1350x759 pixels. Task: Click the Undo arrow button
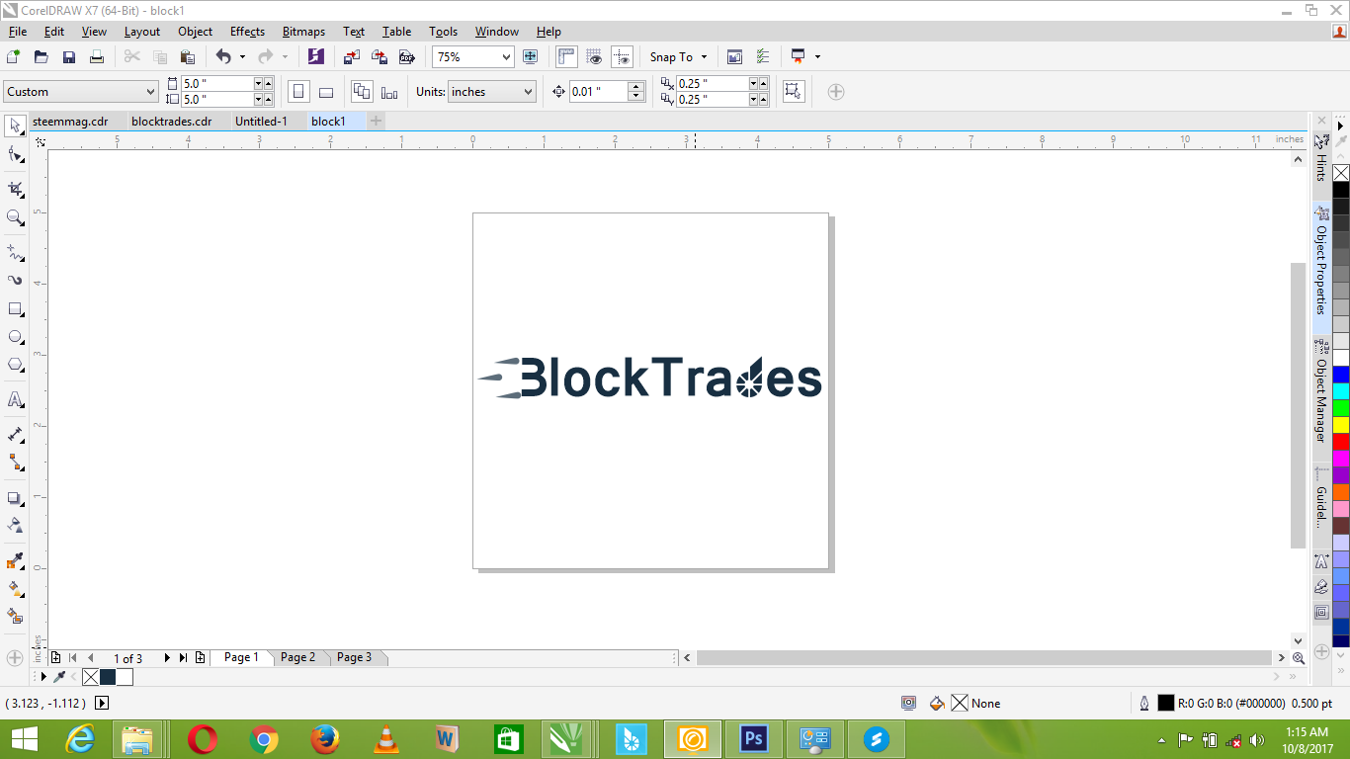(x=222, y=57)
